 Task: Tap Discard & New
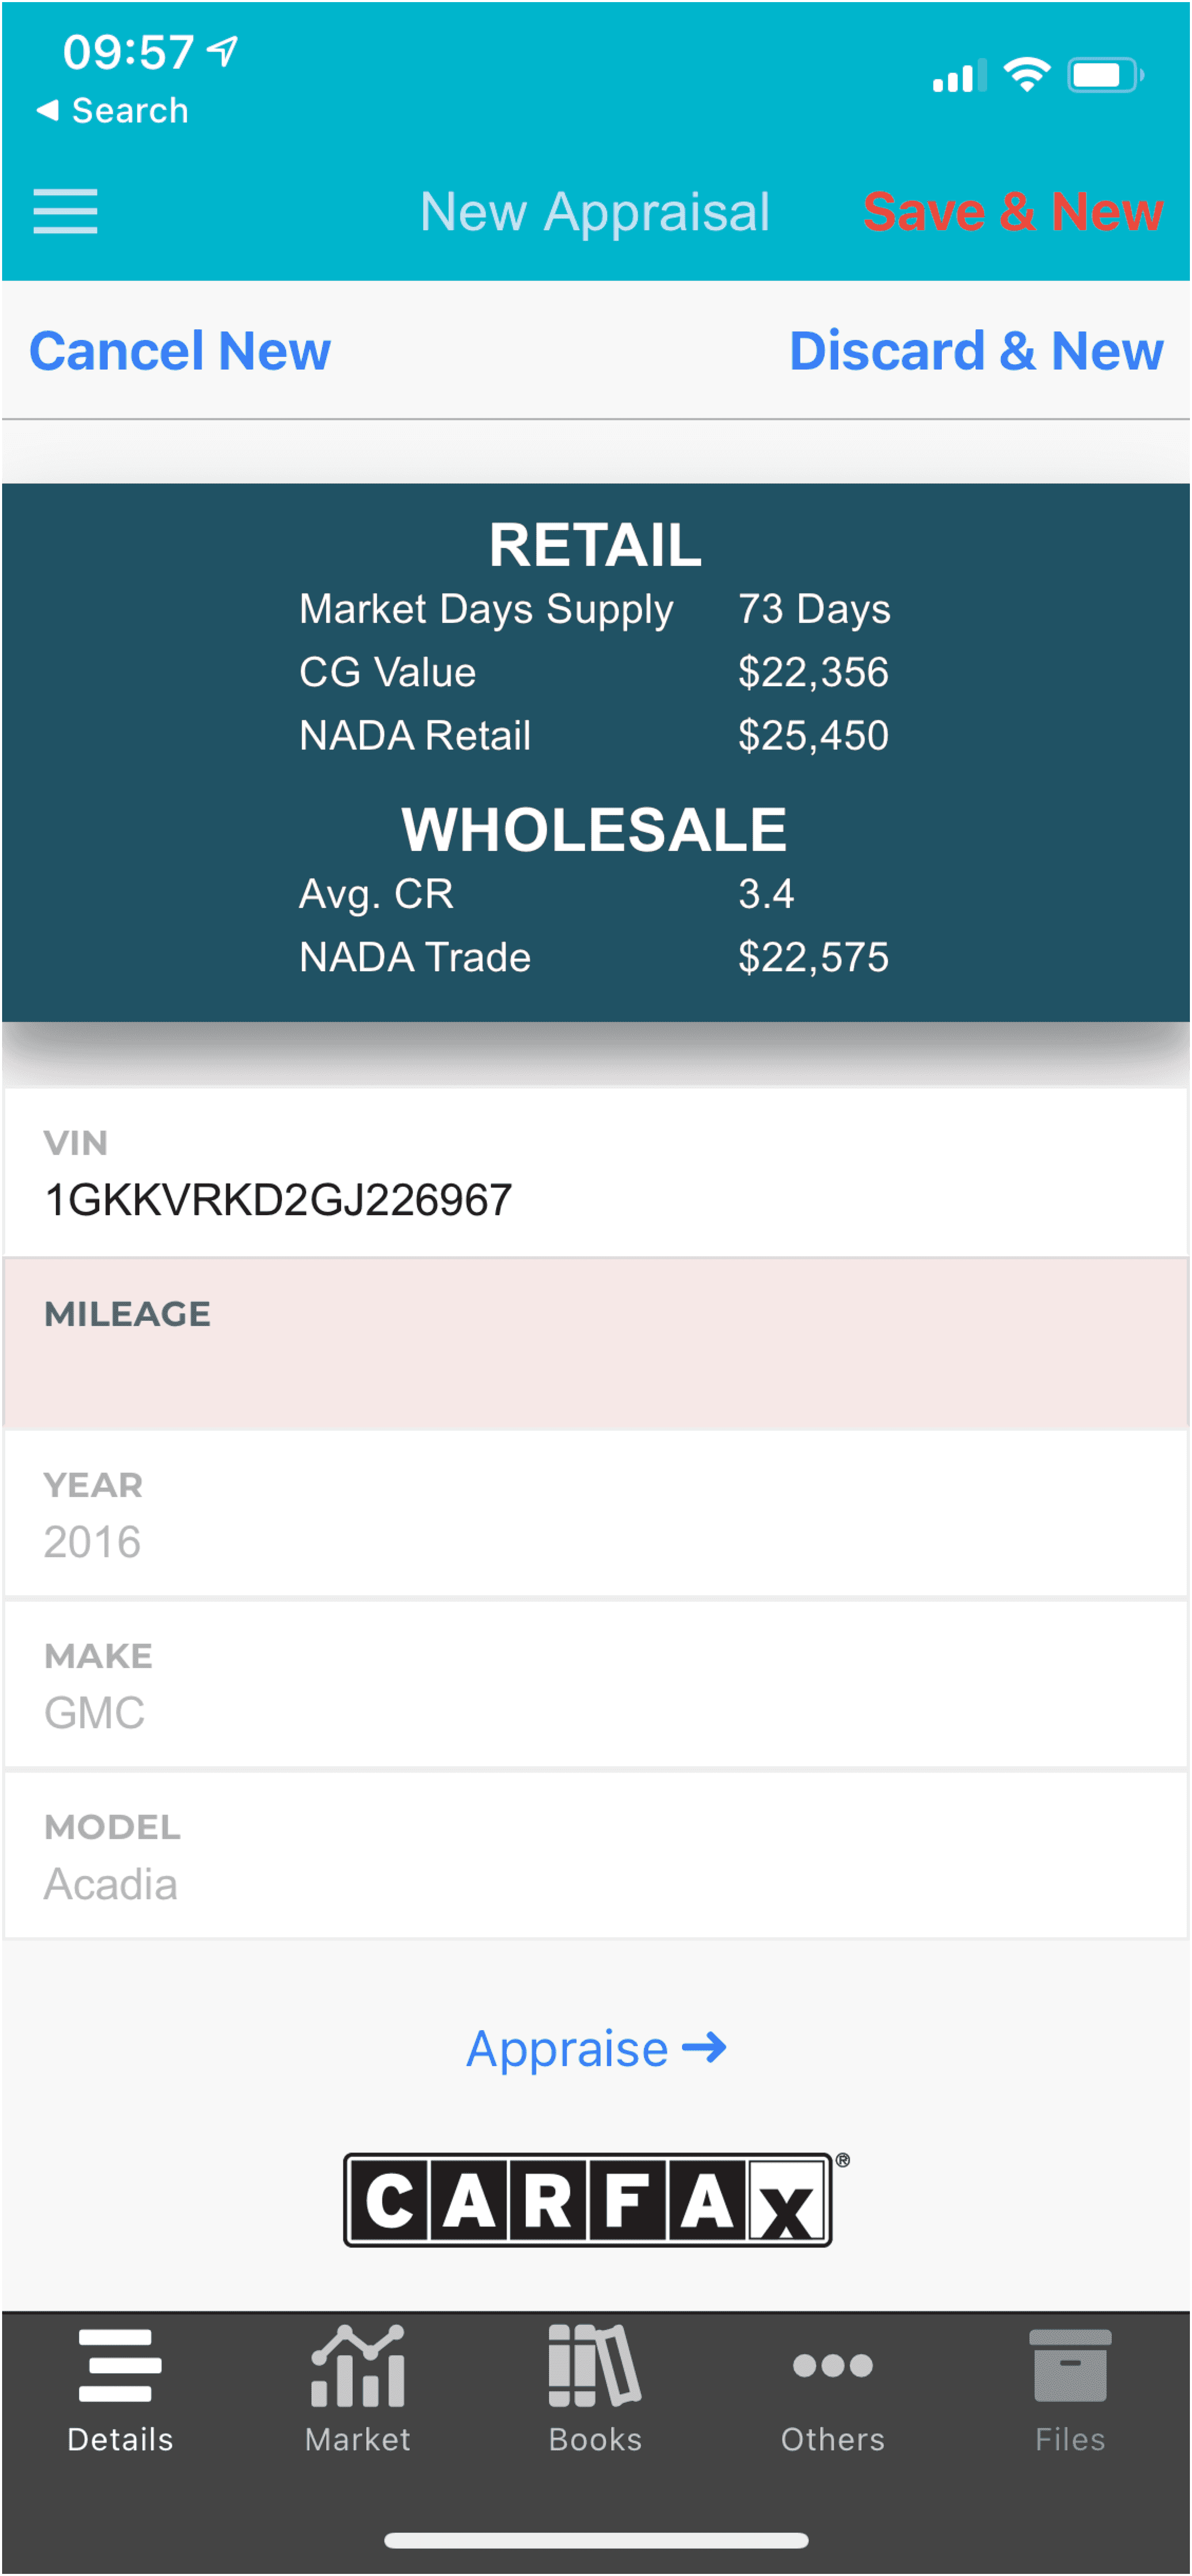pyautogui.click(x=975, y=351)
